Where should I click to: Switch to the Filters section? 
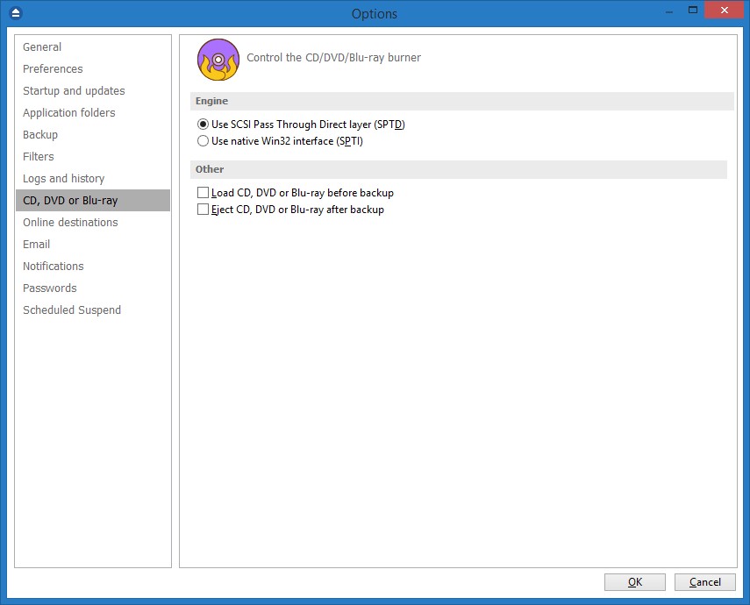39,157
